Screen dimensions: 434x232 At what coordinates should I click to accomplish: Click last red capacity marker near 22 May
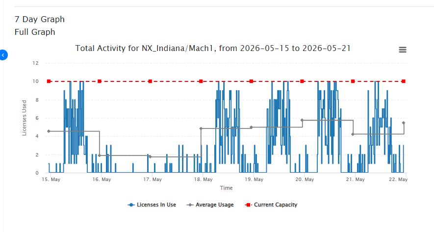coord(404,81)
